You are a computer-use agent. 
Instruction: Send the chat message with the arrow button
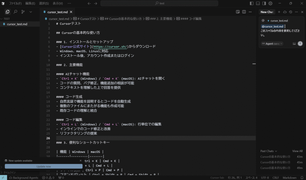[300, 44]
